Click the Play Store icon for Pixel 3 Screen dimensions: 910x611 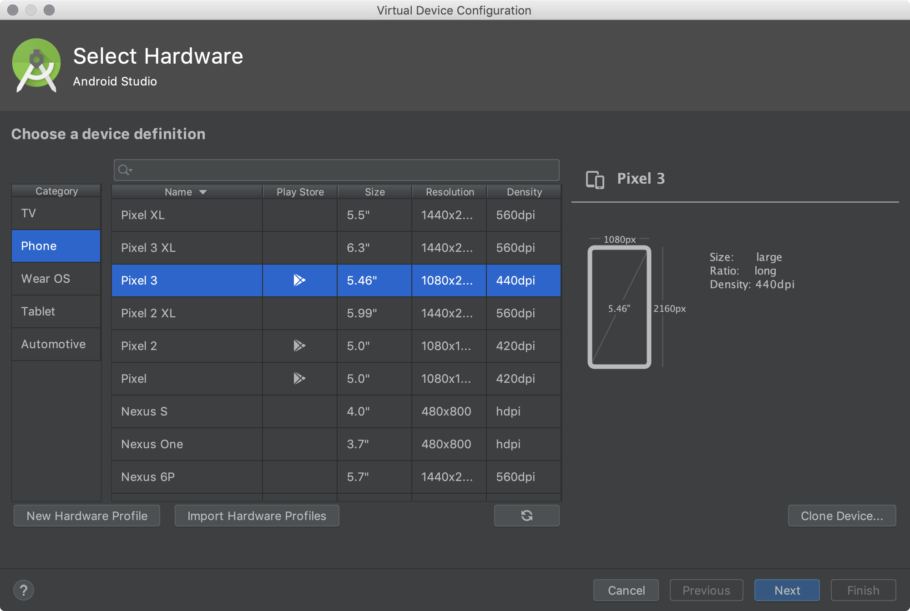(299, 280)
